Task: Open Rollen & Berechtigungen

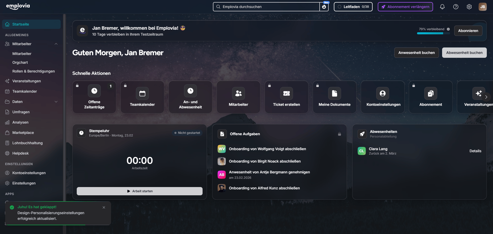Action: [34, 71]
